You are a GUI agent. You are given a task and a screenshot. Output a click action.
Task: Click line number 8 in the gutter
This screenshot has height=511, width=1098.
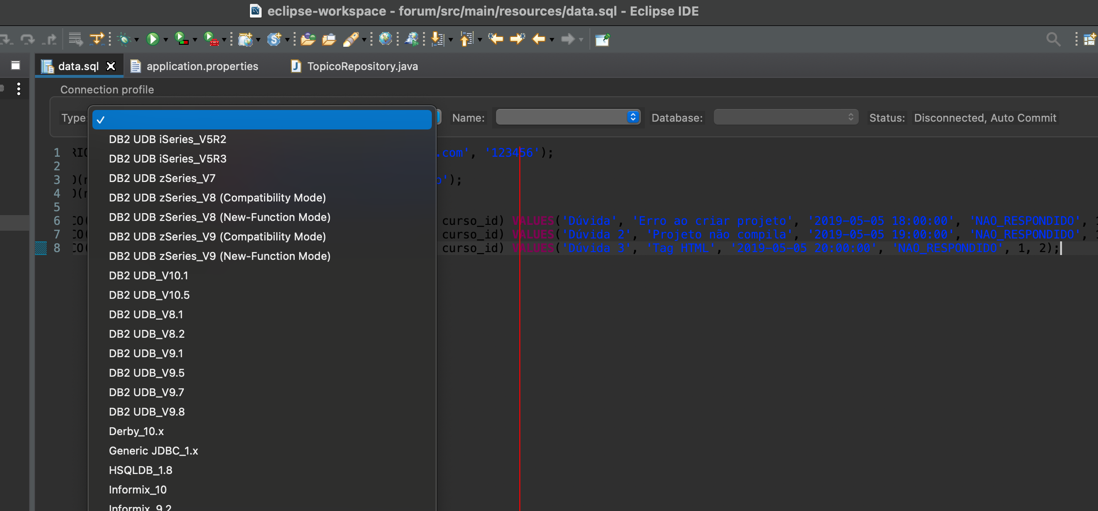pyautogui.click(x=57, y=248)
